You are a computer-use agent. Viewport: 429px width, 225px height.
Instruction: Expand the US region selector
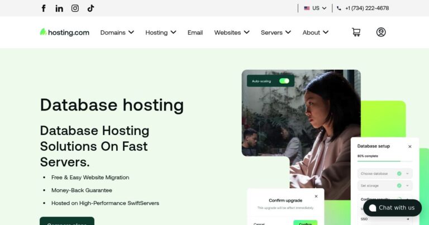point(316,8)
